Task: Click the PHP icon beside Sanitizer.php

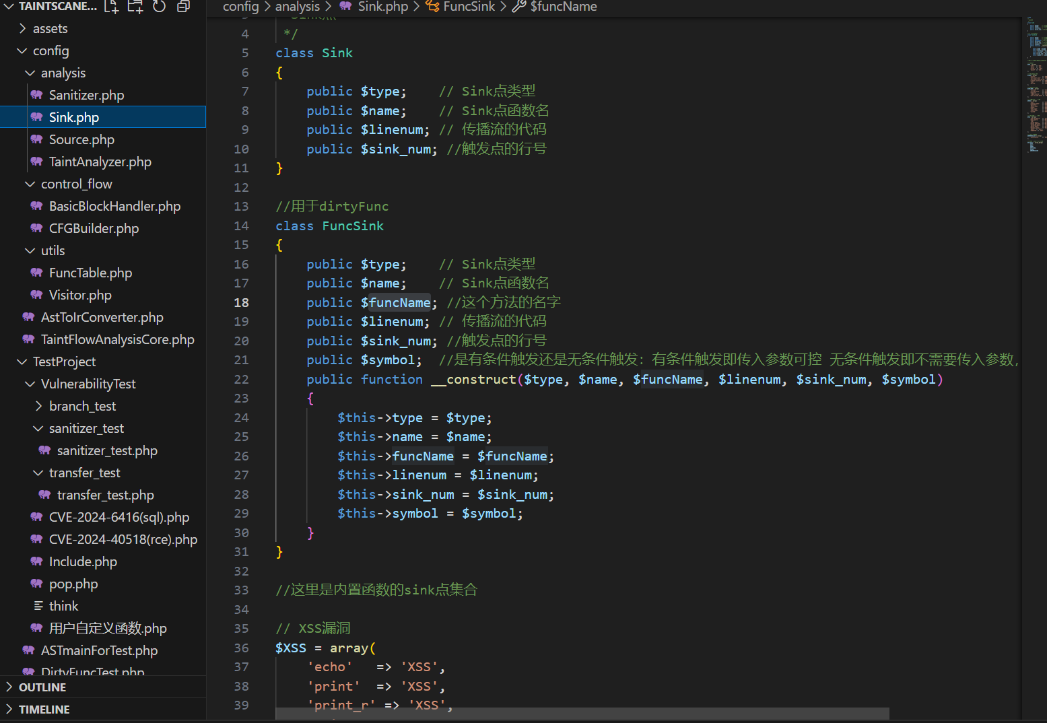Action: (37, 95)
